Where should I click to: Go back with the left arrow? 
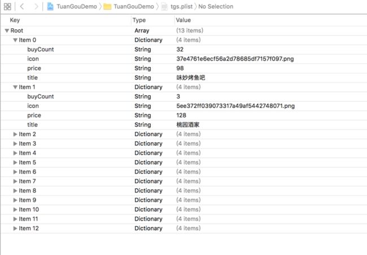point(22,6)
